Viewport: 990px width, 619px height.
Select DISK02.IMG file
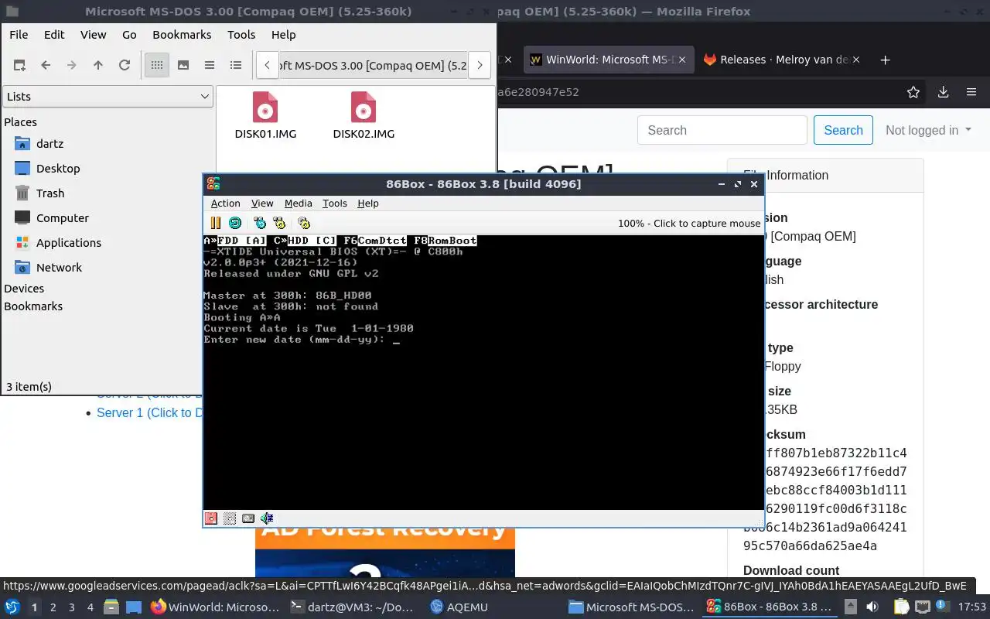(364, 116)
